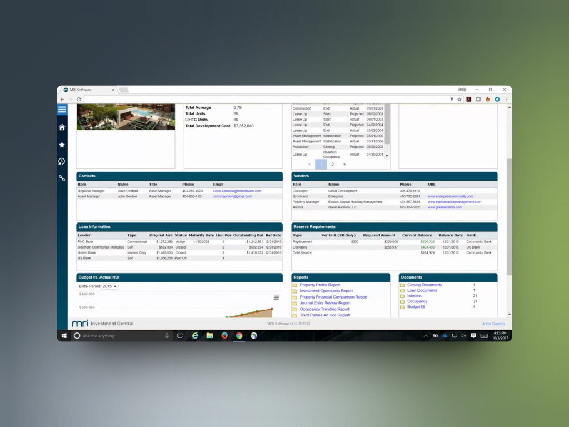Open Chrome's three-dot browser menu
The height and width of the screenshot is (427, 569).
(507, 99)
